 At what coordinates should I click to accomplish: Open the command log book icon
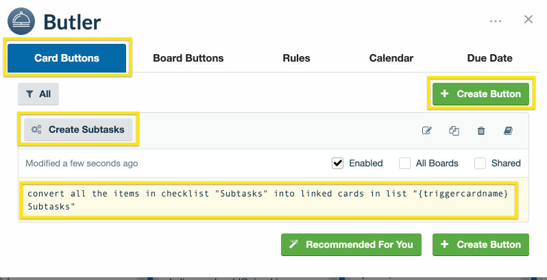(x=508, y=131)
